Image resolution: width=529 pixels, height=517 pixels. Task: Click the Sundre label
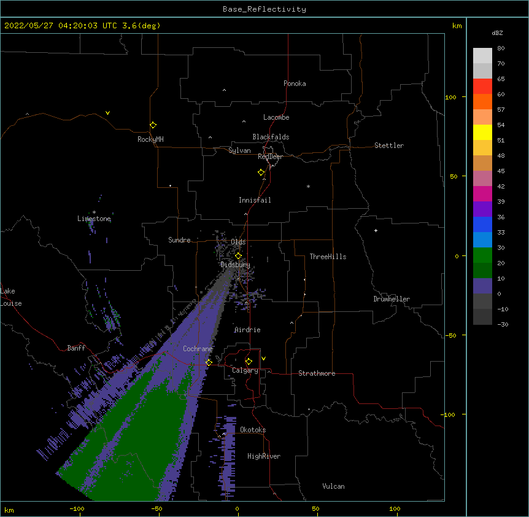coord(179,240)
